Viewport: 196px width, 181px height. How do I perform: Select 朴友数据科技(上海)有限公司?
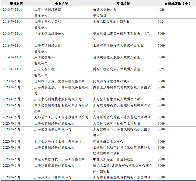pyautogui.click(x=58, y=141)
